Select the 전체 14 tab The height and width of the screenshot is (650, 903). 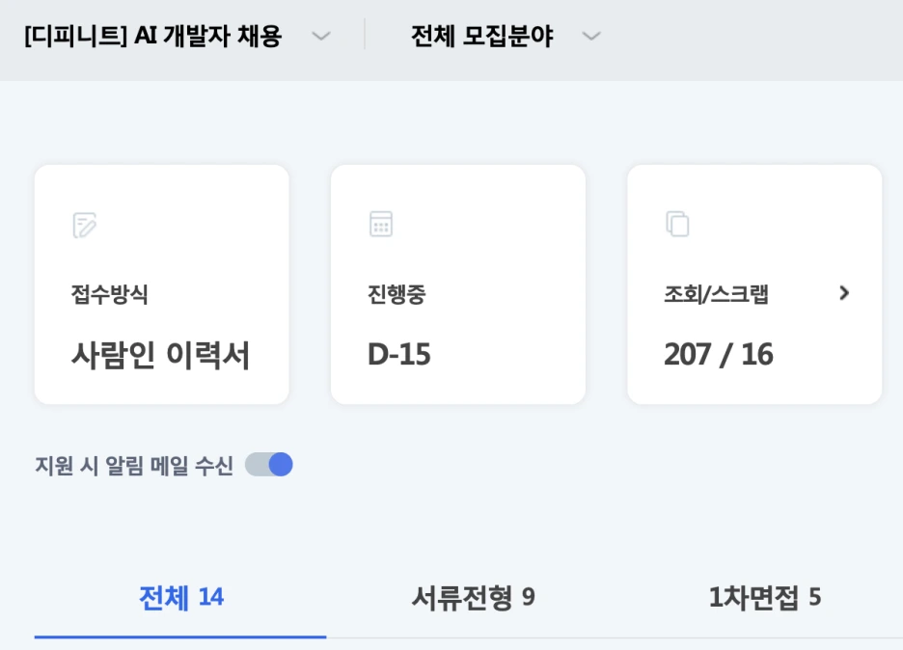(179, 598)
